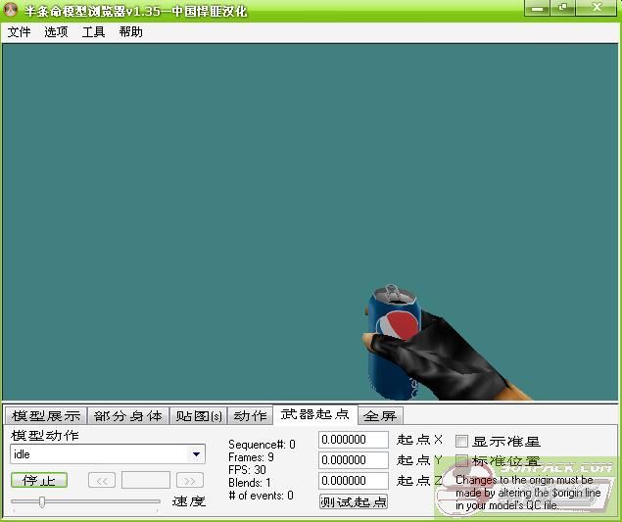Click the next frame >> button

(x=189, y=480)
